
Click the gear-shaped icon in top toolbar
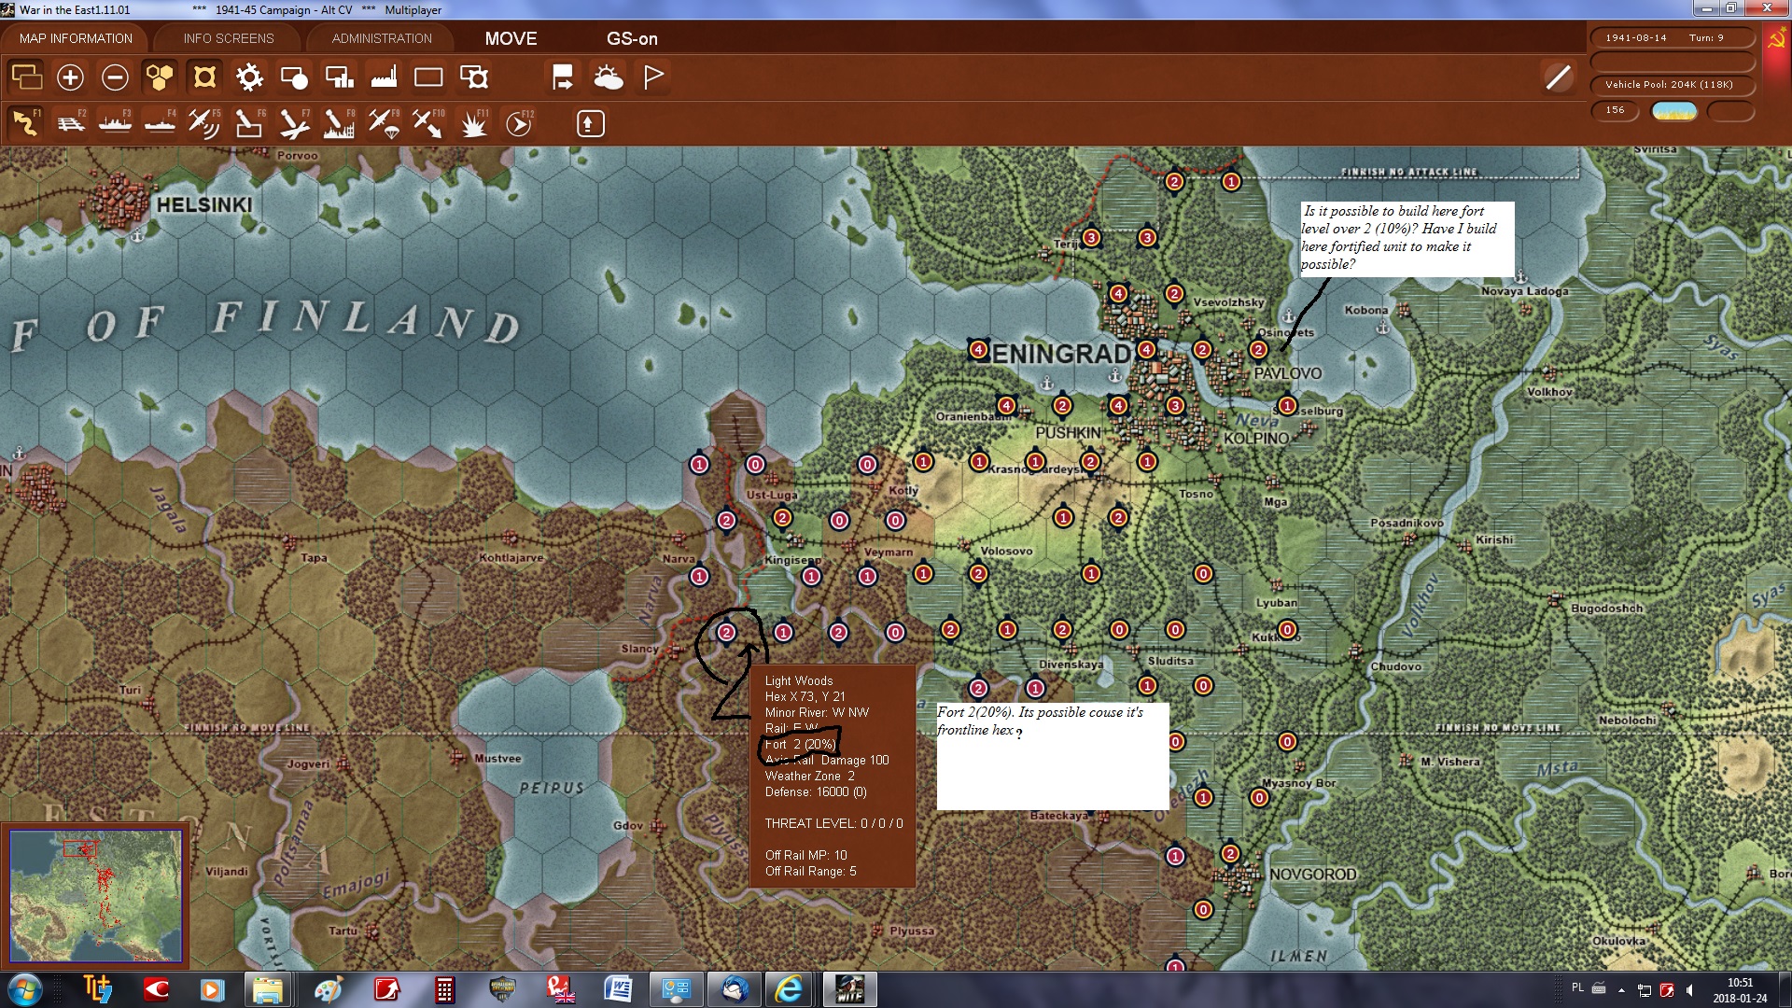[249, 77]
